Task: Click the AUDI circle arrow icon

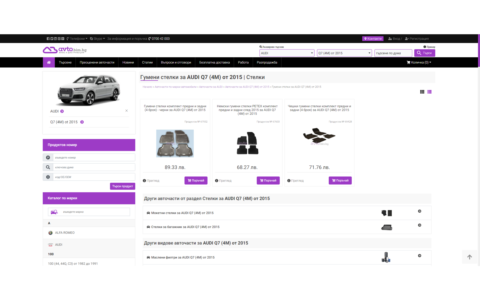Action: (62, 111)
